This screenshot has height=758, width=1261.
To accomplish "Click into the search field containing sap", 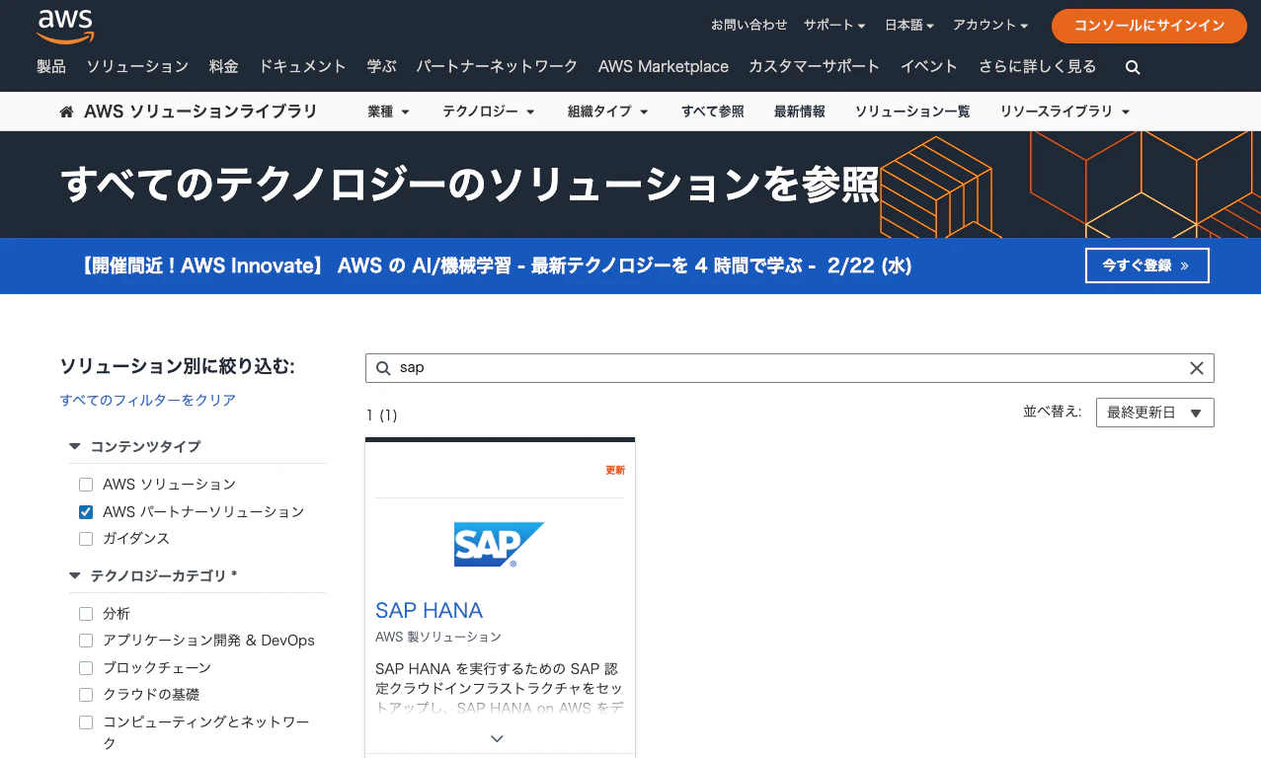I will (x=789, y=368).
